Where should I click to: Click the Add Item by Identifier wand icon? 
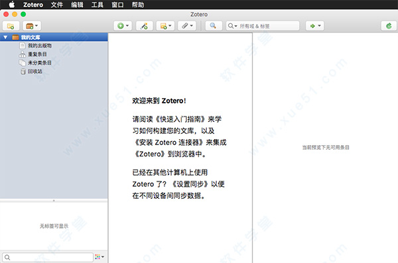coord(144,26)
